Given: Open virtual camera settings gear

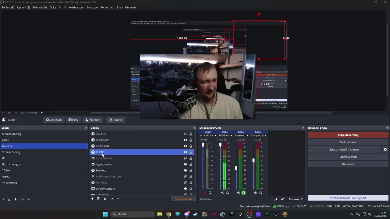Looking at the screenshot, I should click(385, 149).
